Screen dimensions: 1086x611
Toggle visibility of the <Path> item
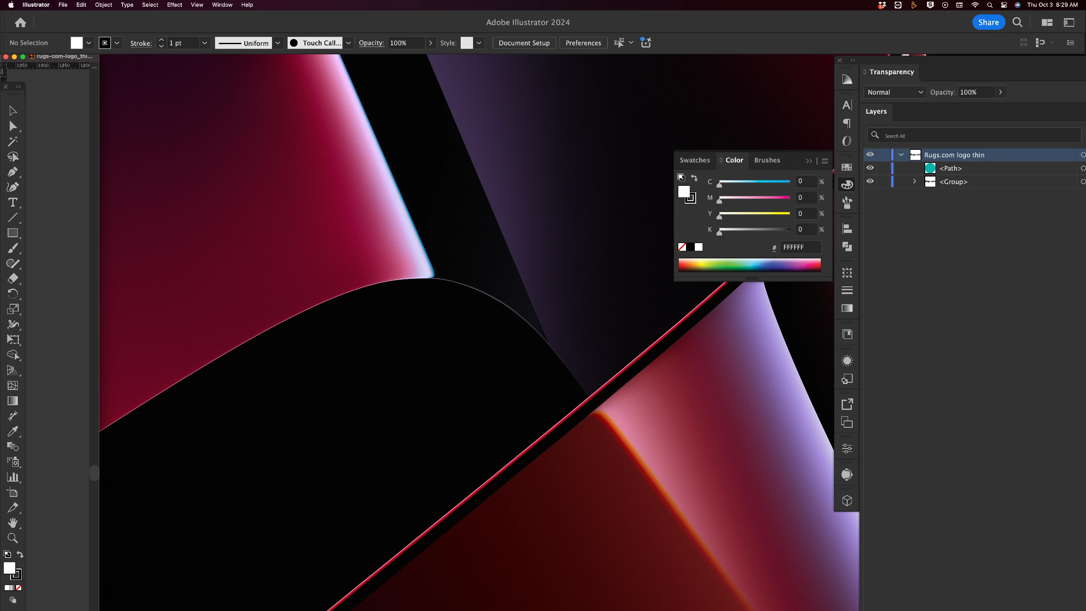pos(870,168)
